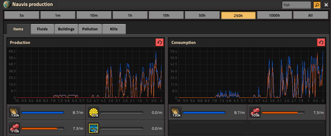Select the 250h time range

click(x=238, y=15)
